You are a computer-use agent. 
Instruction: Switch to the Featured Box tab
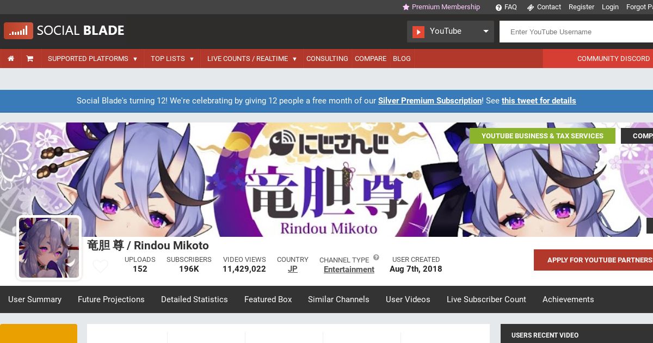[268, 299]
